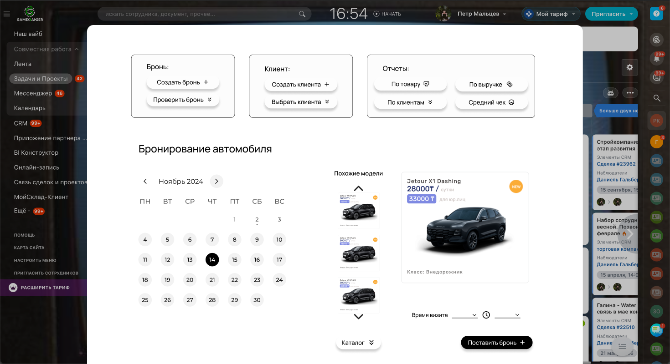Click the orange NEW badge on Jetour card
670x364 pixels.
[516, 187]
